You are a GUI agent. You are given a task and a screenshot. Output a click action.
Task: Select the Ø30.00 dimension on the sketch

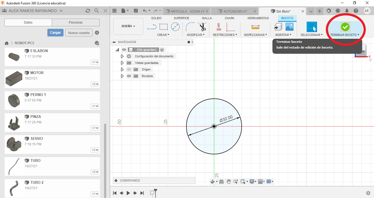point(226,118)
